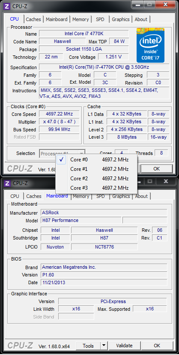Click BIOS Version value P1.60
The image size is (179, 355).
coord(104,275)
